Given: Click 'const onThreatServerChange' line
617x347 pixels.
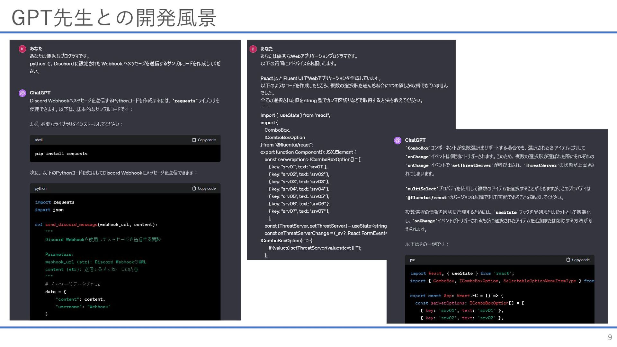Looking at the screenshot, I should [x=326, y=234].
